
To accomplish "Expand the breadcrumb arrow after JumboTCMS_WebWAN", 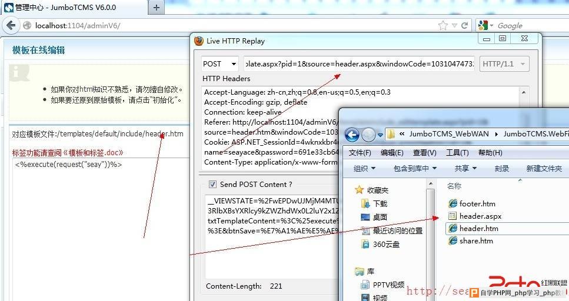I will [x=497, y=134].
